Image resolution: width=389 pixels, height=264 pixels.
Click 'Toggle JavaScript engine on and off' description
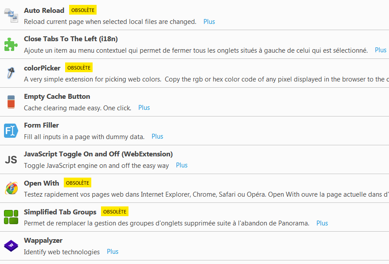[x=96, y=166]
